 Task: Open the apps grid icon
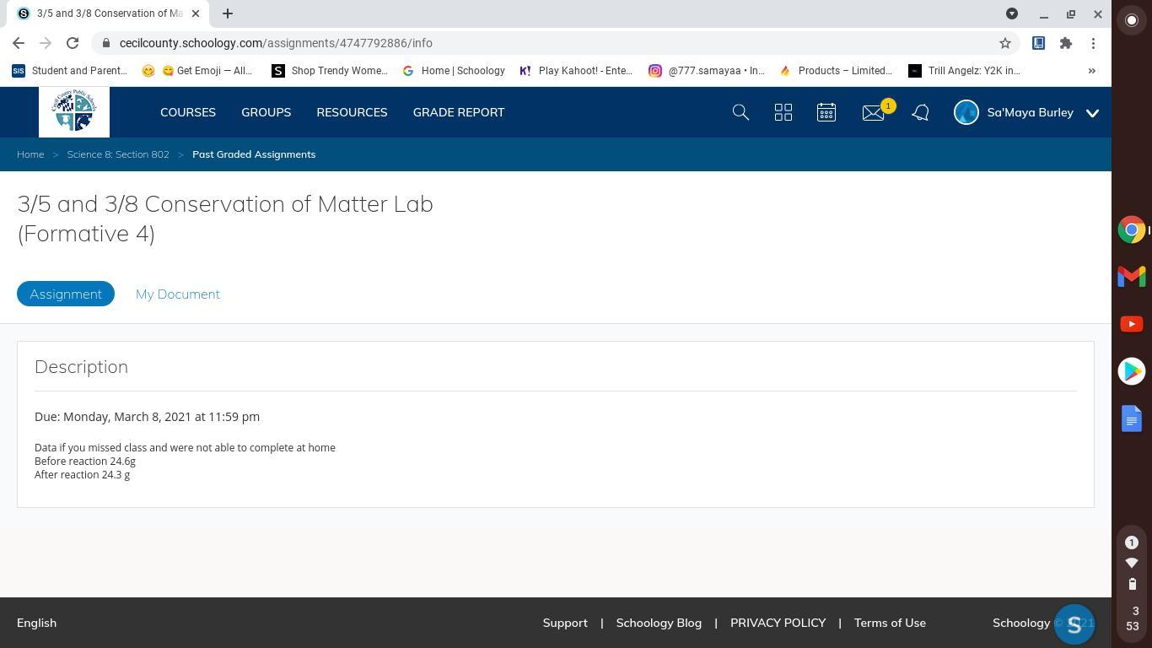point(783,112)
